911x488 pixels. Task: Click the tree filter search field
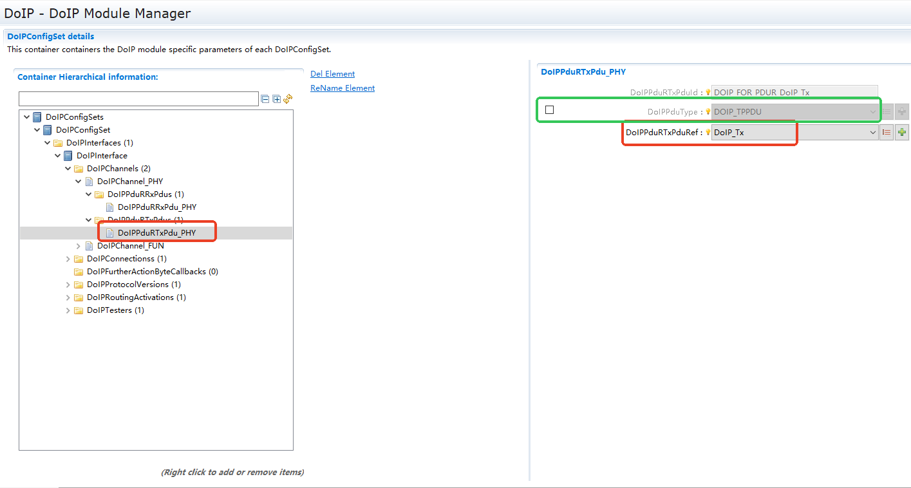tap(138, 99)
